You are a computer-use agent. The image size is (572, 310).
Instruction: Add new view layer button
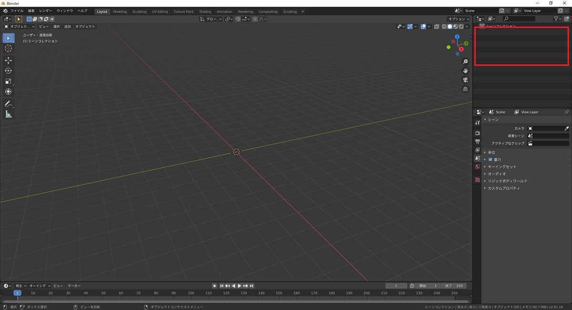[560, 10]
